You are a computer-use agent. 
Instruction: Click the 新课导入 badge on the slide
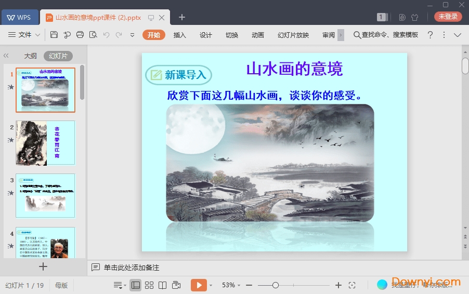178,75
